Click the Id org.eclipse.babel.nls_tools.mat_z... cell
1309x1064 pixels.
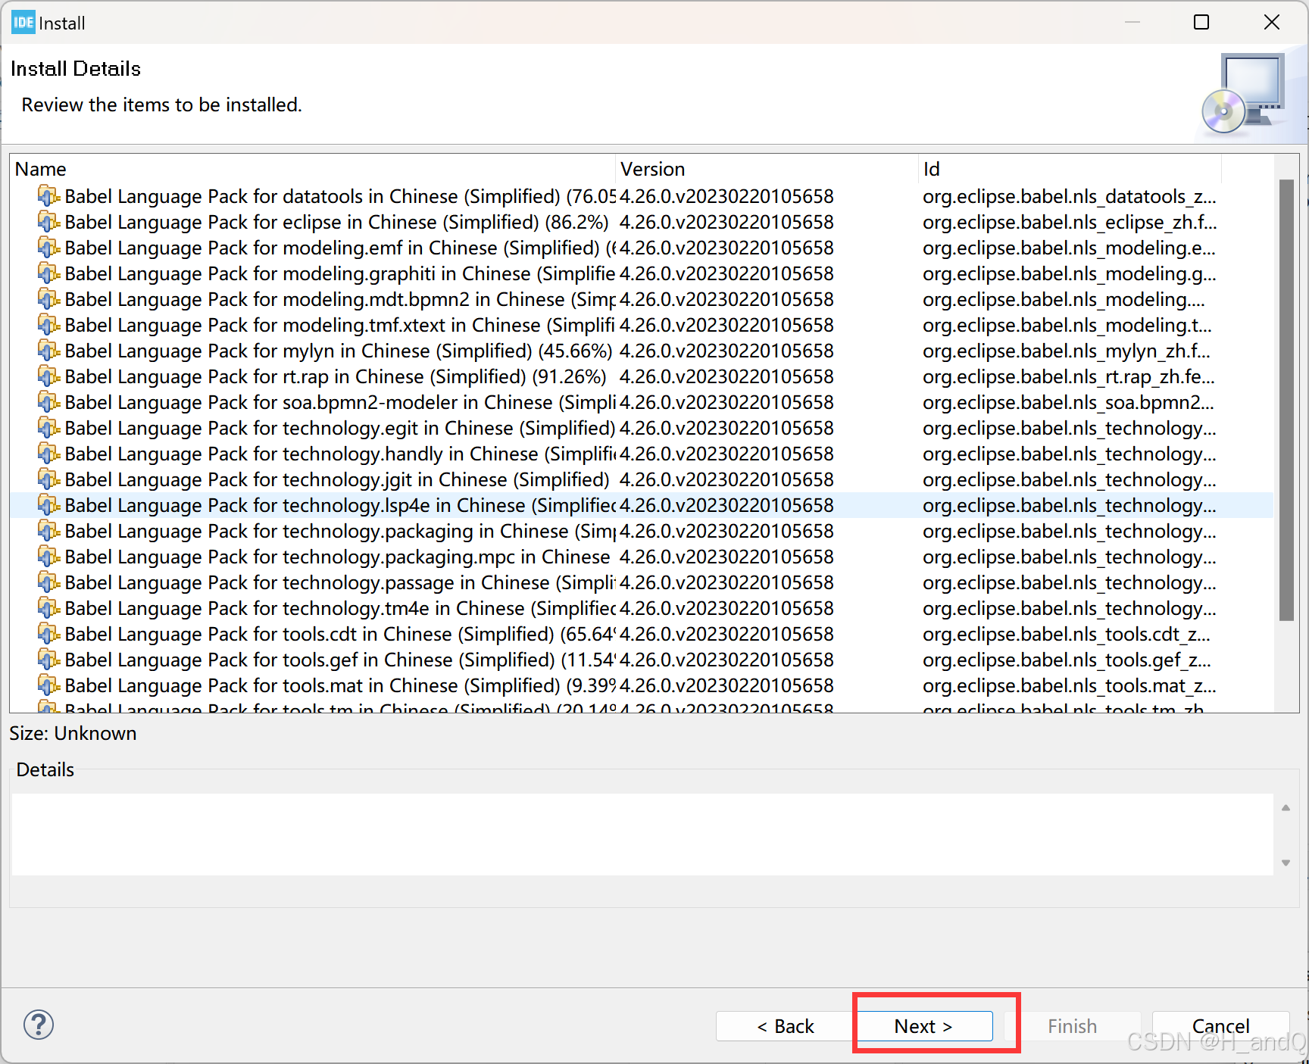click(x=1069, y=685)
